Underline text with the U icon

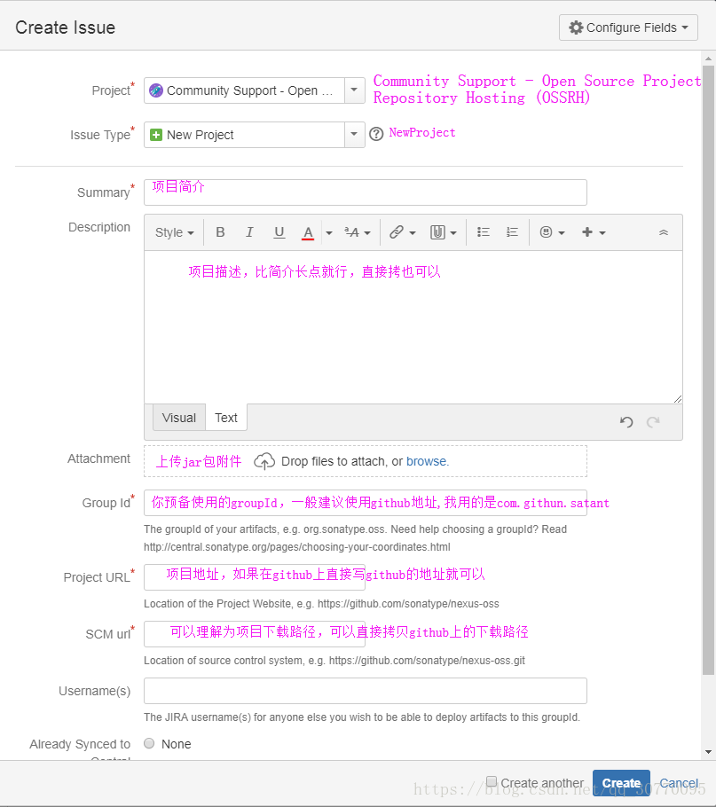(x=279, y=232)
